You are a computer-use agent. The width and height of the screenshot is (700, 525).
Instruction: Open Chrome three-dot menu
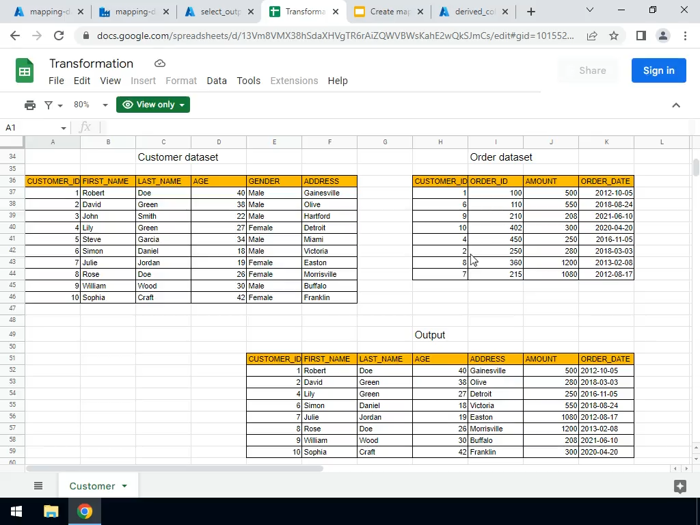click(x=685, y=36)
